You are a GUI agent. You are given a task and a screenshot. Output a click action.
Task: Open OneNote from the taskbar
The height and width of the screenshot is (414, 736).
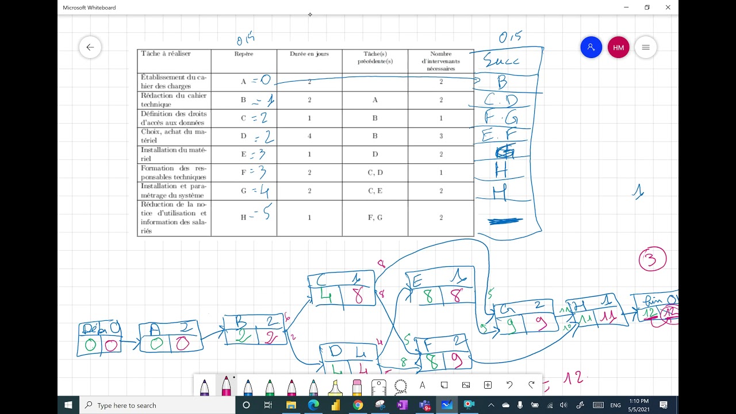402,405
